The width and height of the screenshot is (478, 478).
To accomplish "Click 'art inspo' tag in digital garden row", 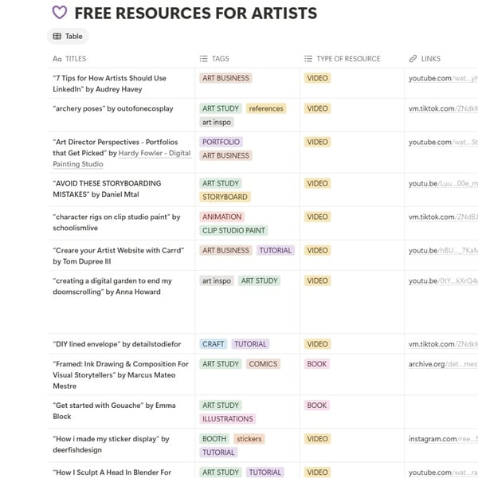I will tap(217, 280).
